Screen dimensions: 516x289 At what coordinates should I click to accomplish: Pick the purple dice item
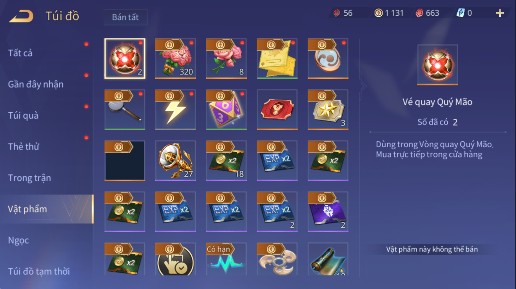pos(226,110)
